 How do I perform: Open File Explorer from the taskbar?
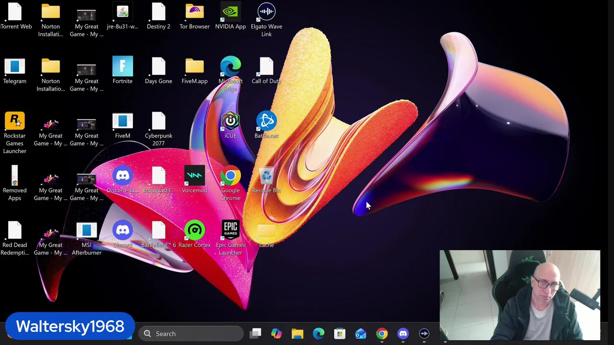click(x=297, y=333)
